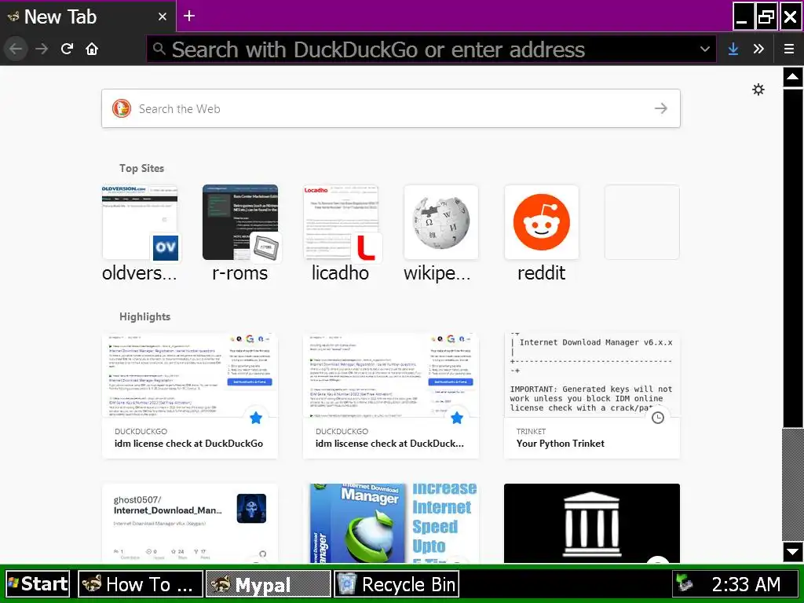
Task: Click the forward navigation arrow
Action: tap(42, 49)
